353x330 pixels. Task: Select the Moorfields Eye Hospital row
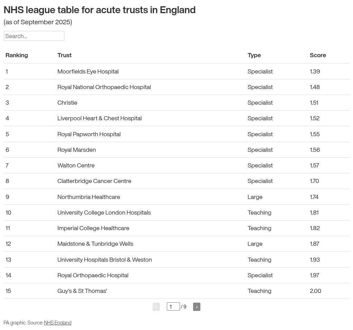click(x=176, y=71)
